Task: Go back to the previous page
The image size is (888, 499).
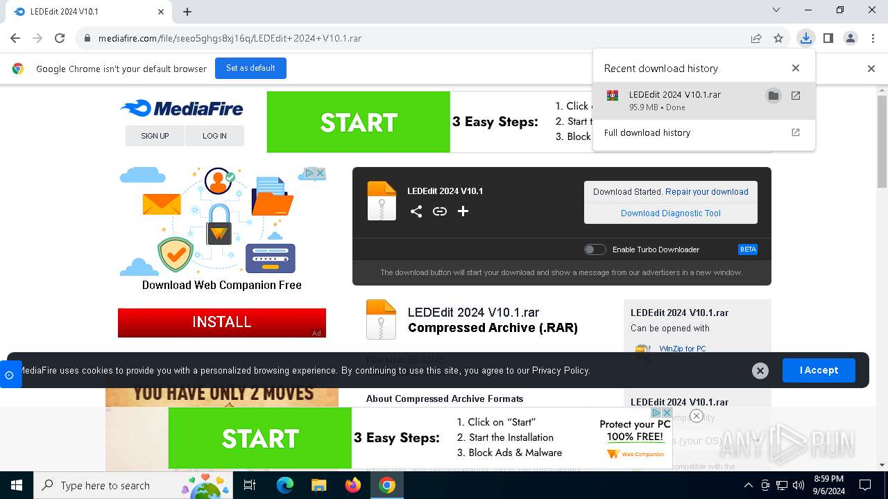Action: pos(15,38)
